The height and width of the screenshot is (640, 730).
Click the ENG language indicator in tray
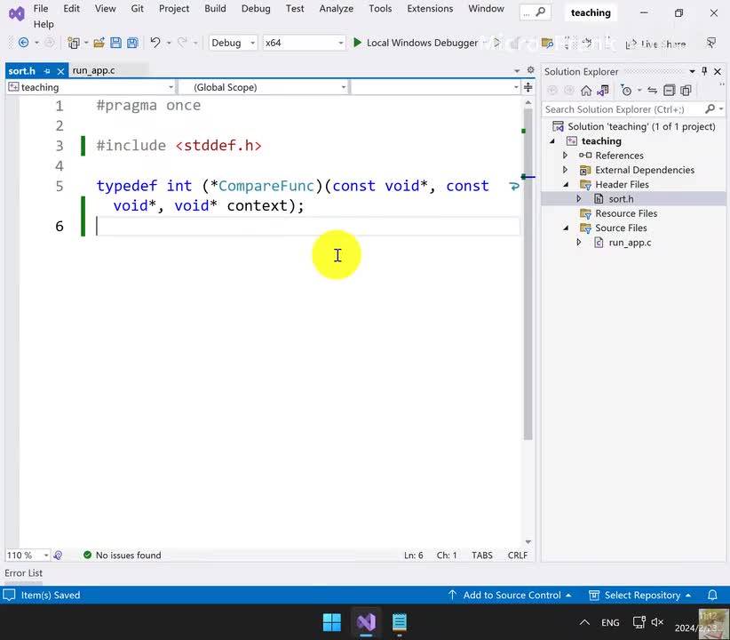tap(610, 623)
